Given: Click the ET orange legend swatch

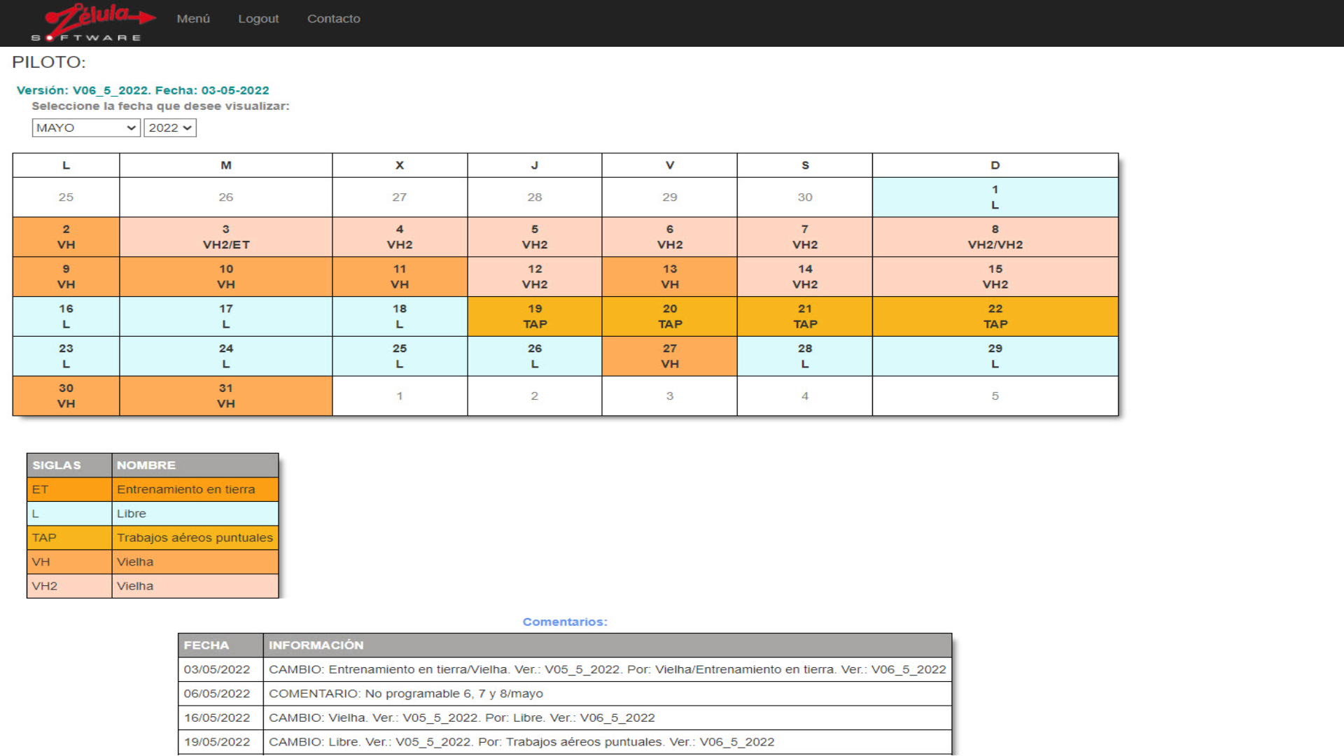Looking at the screenshot, I should point(69,489).
